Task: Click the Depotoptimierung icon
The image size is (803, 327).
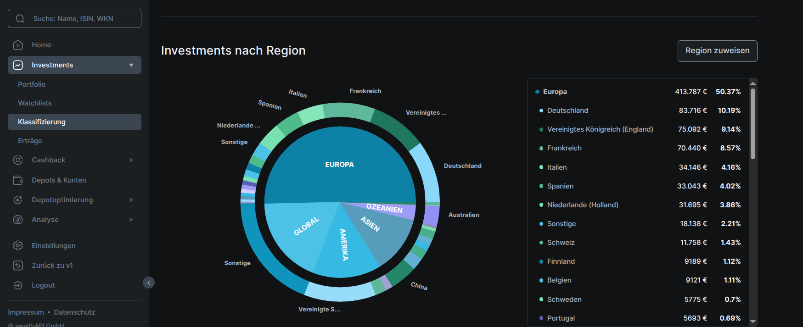Action: (18, 200)
